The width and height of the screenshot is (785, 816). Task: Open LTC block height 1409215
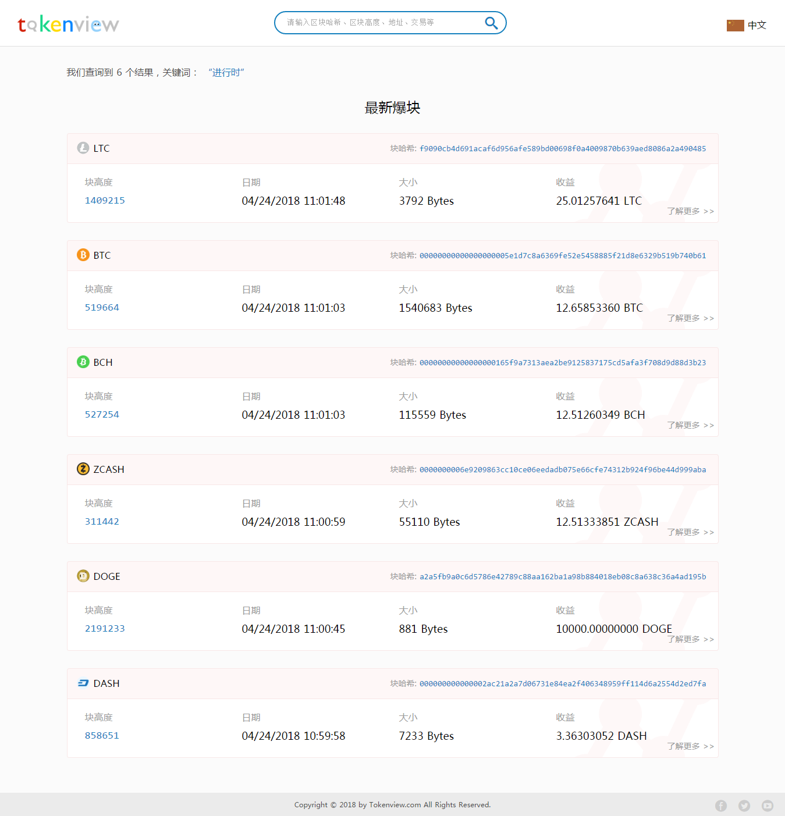[x=105, y=201]
